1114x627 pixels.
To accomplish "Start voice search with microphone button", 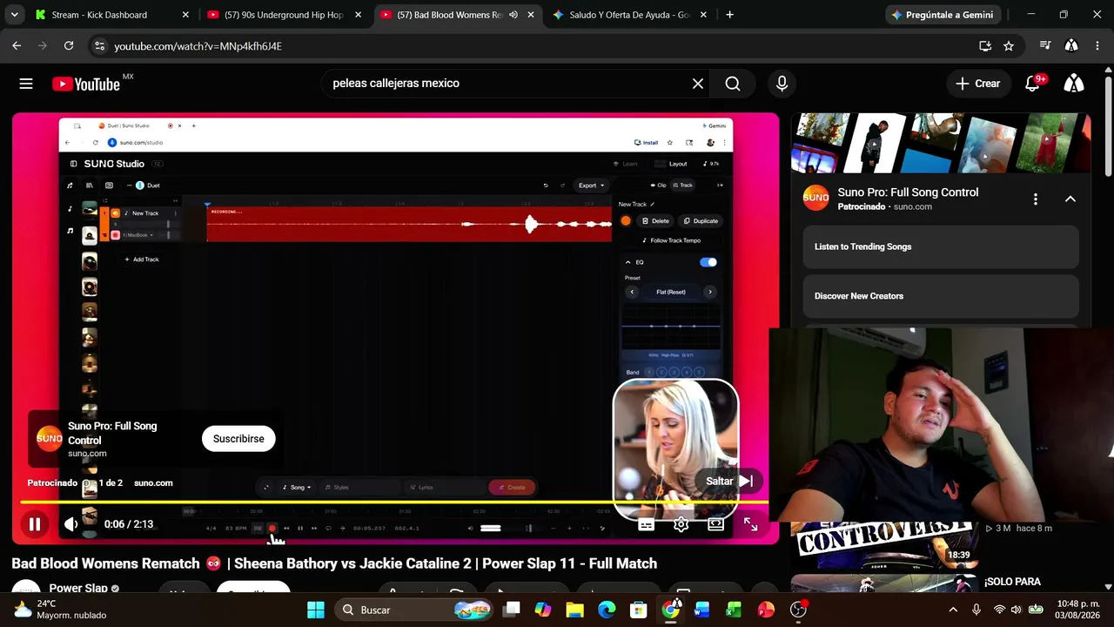I will coord(782,84).
